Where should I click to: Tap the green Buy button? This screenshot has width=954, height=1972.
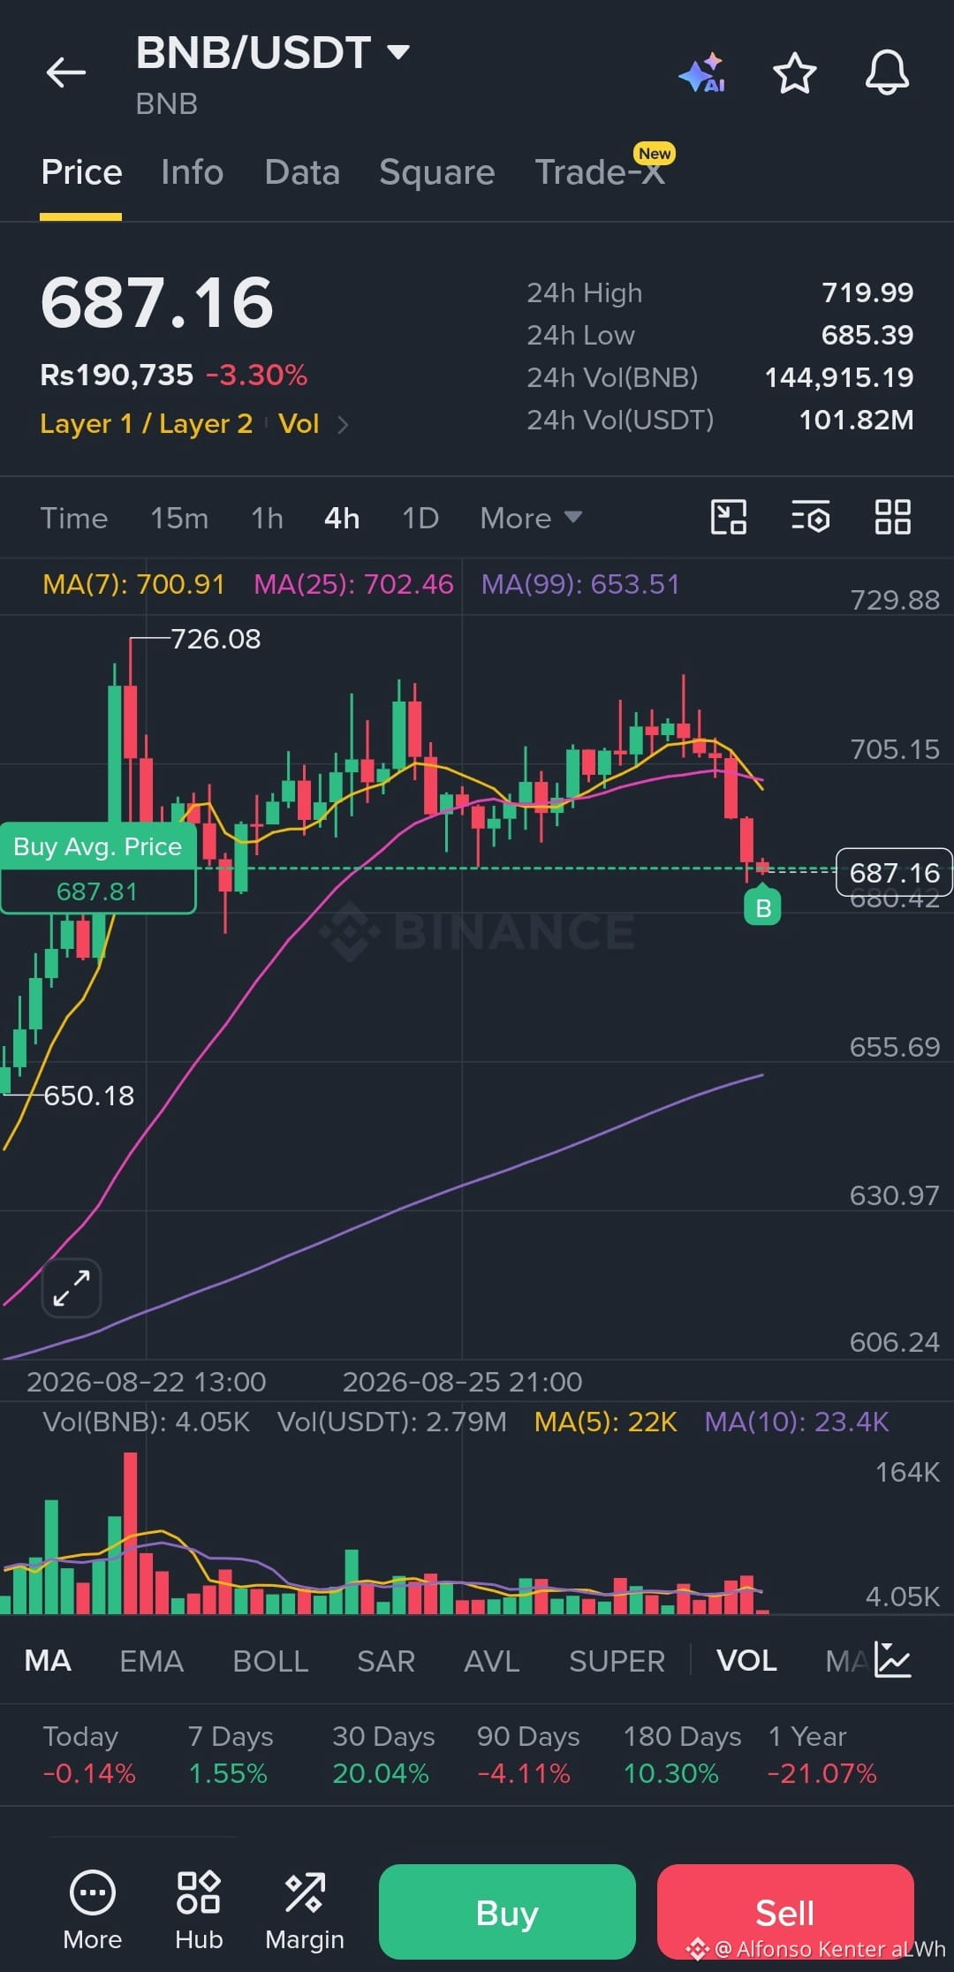click(x=507, y=1912)
